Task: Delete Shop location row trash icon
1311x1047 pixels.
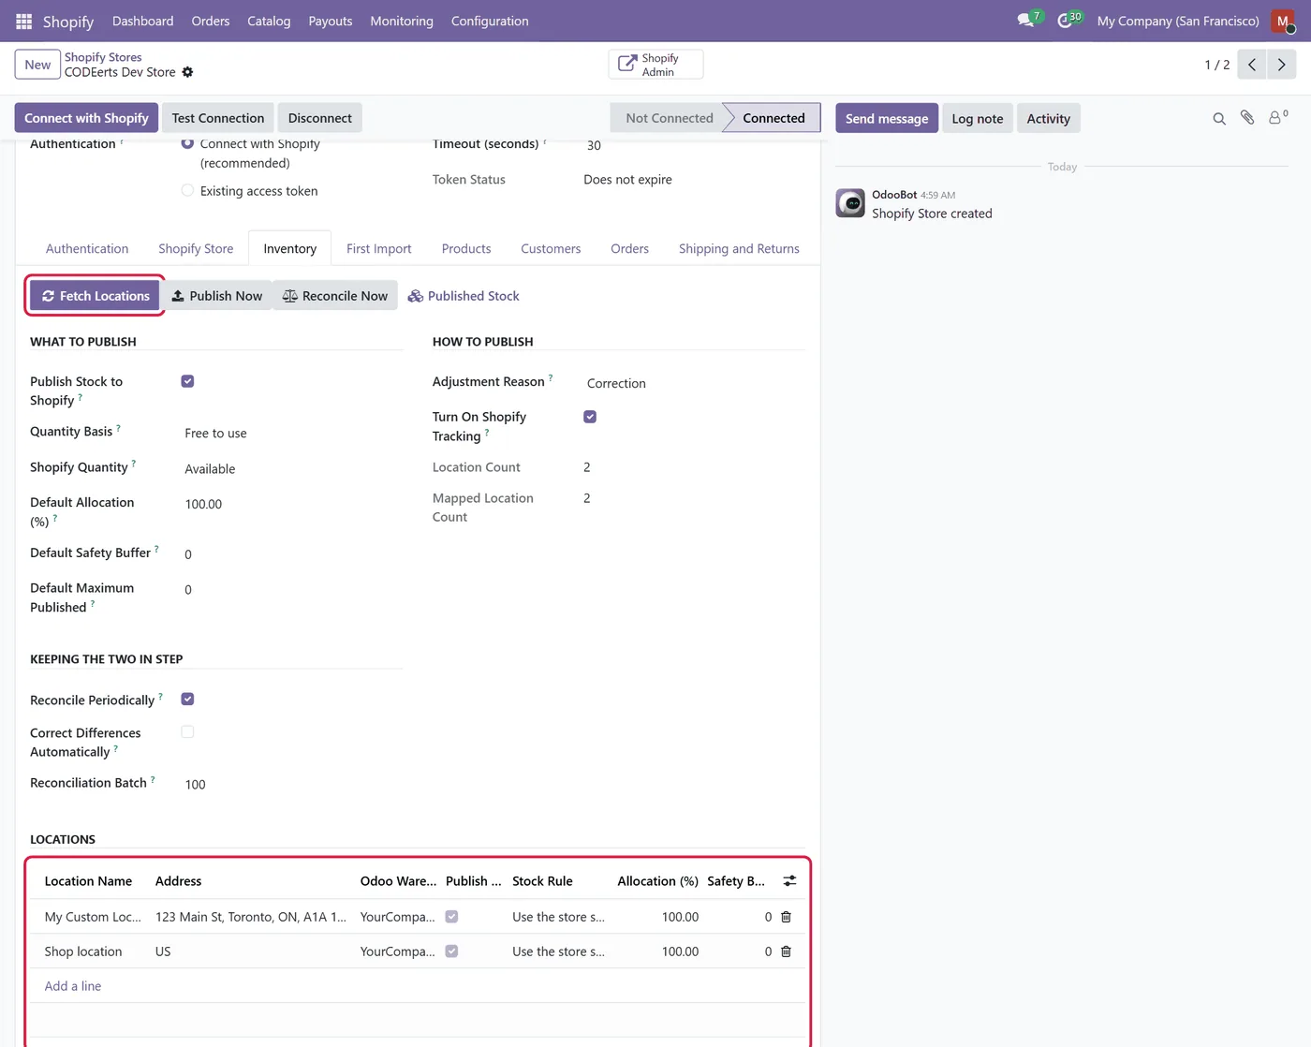Action: point(786,951)
